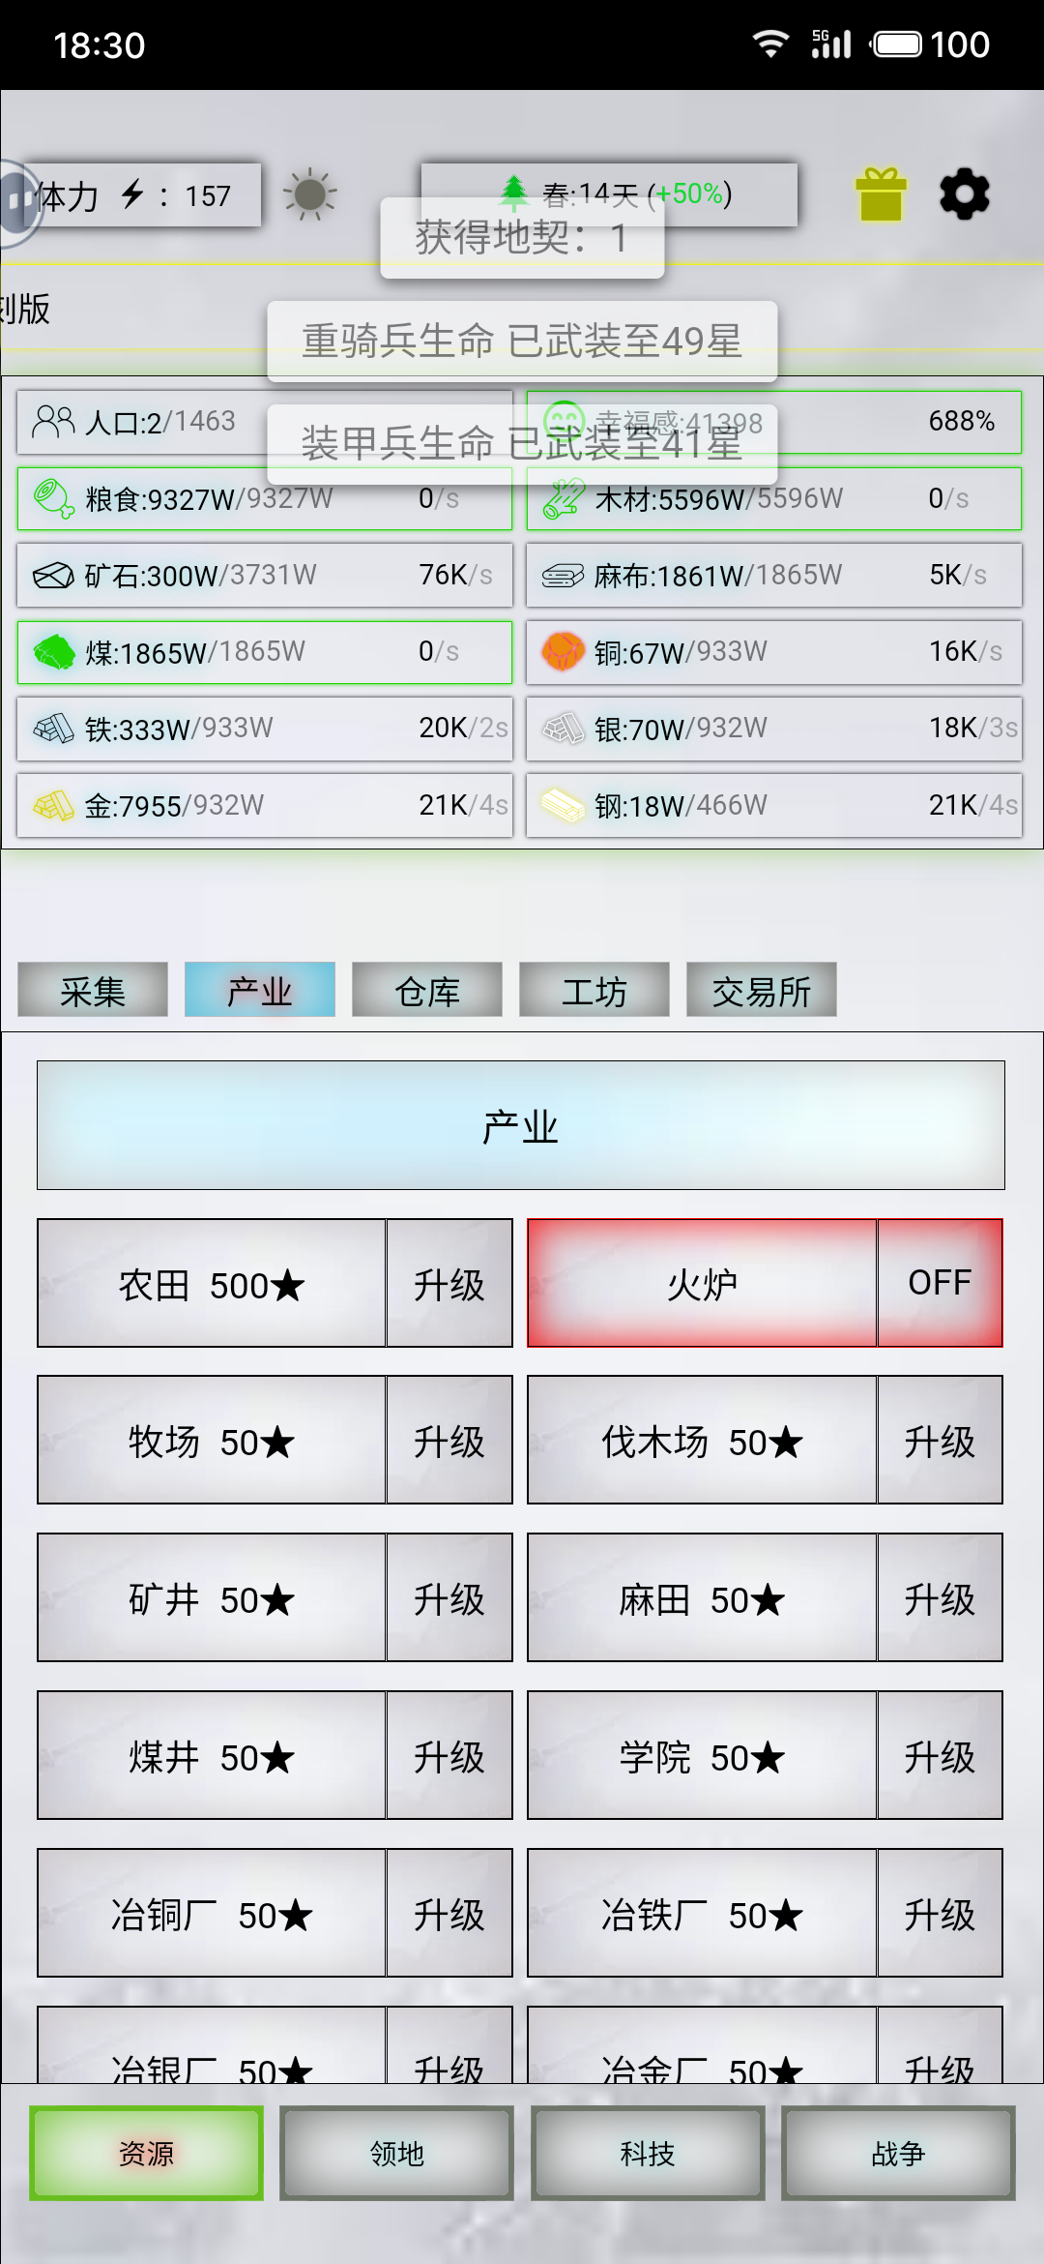Tap the sun weather icon

point(309,194)
